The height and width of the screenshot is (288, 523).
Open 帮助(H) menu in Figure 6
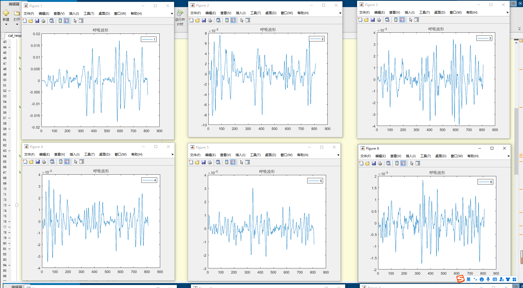pos(473,156)
